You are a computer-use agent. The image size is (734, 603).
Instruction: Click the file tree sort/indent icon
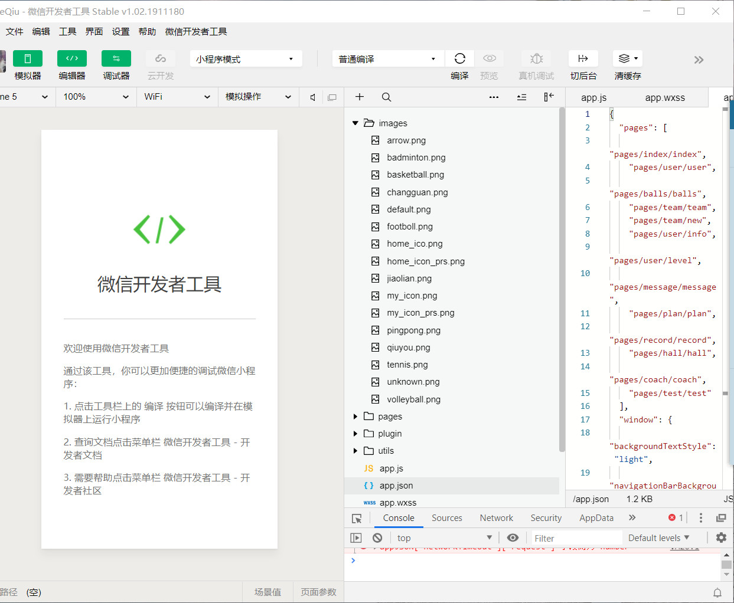(x=521, y=97)
